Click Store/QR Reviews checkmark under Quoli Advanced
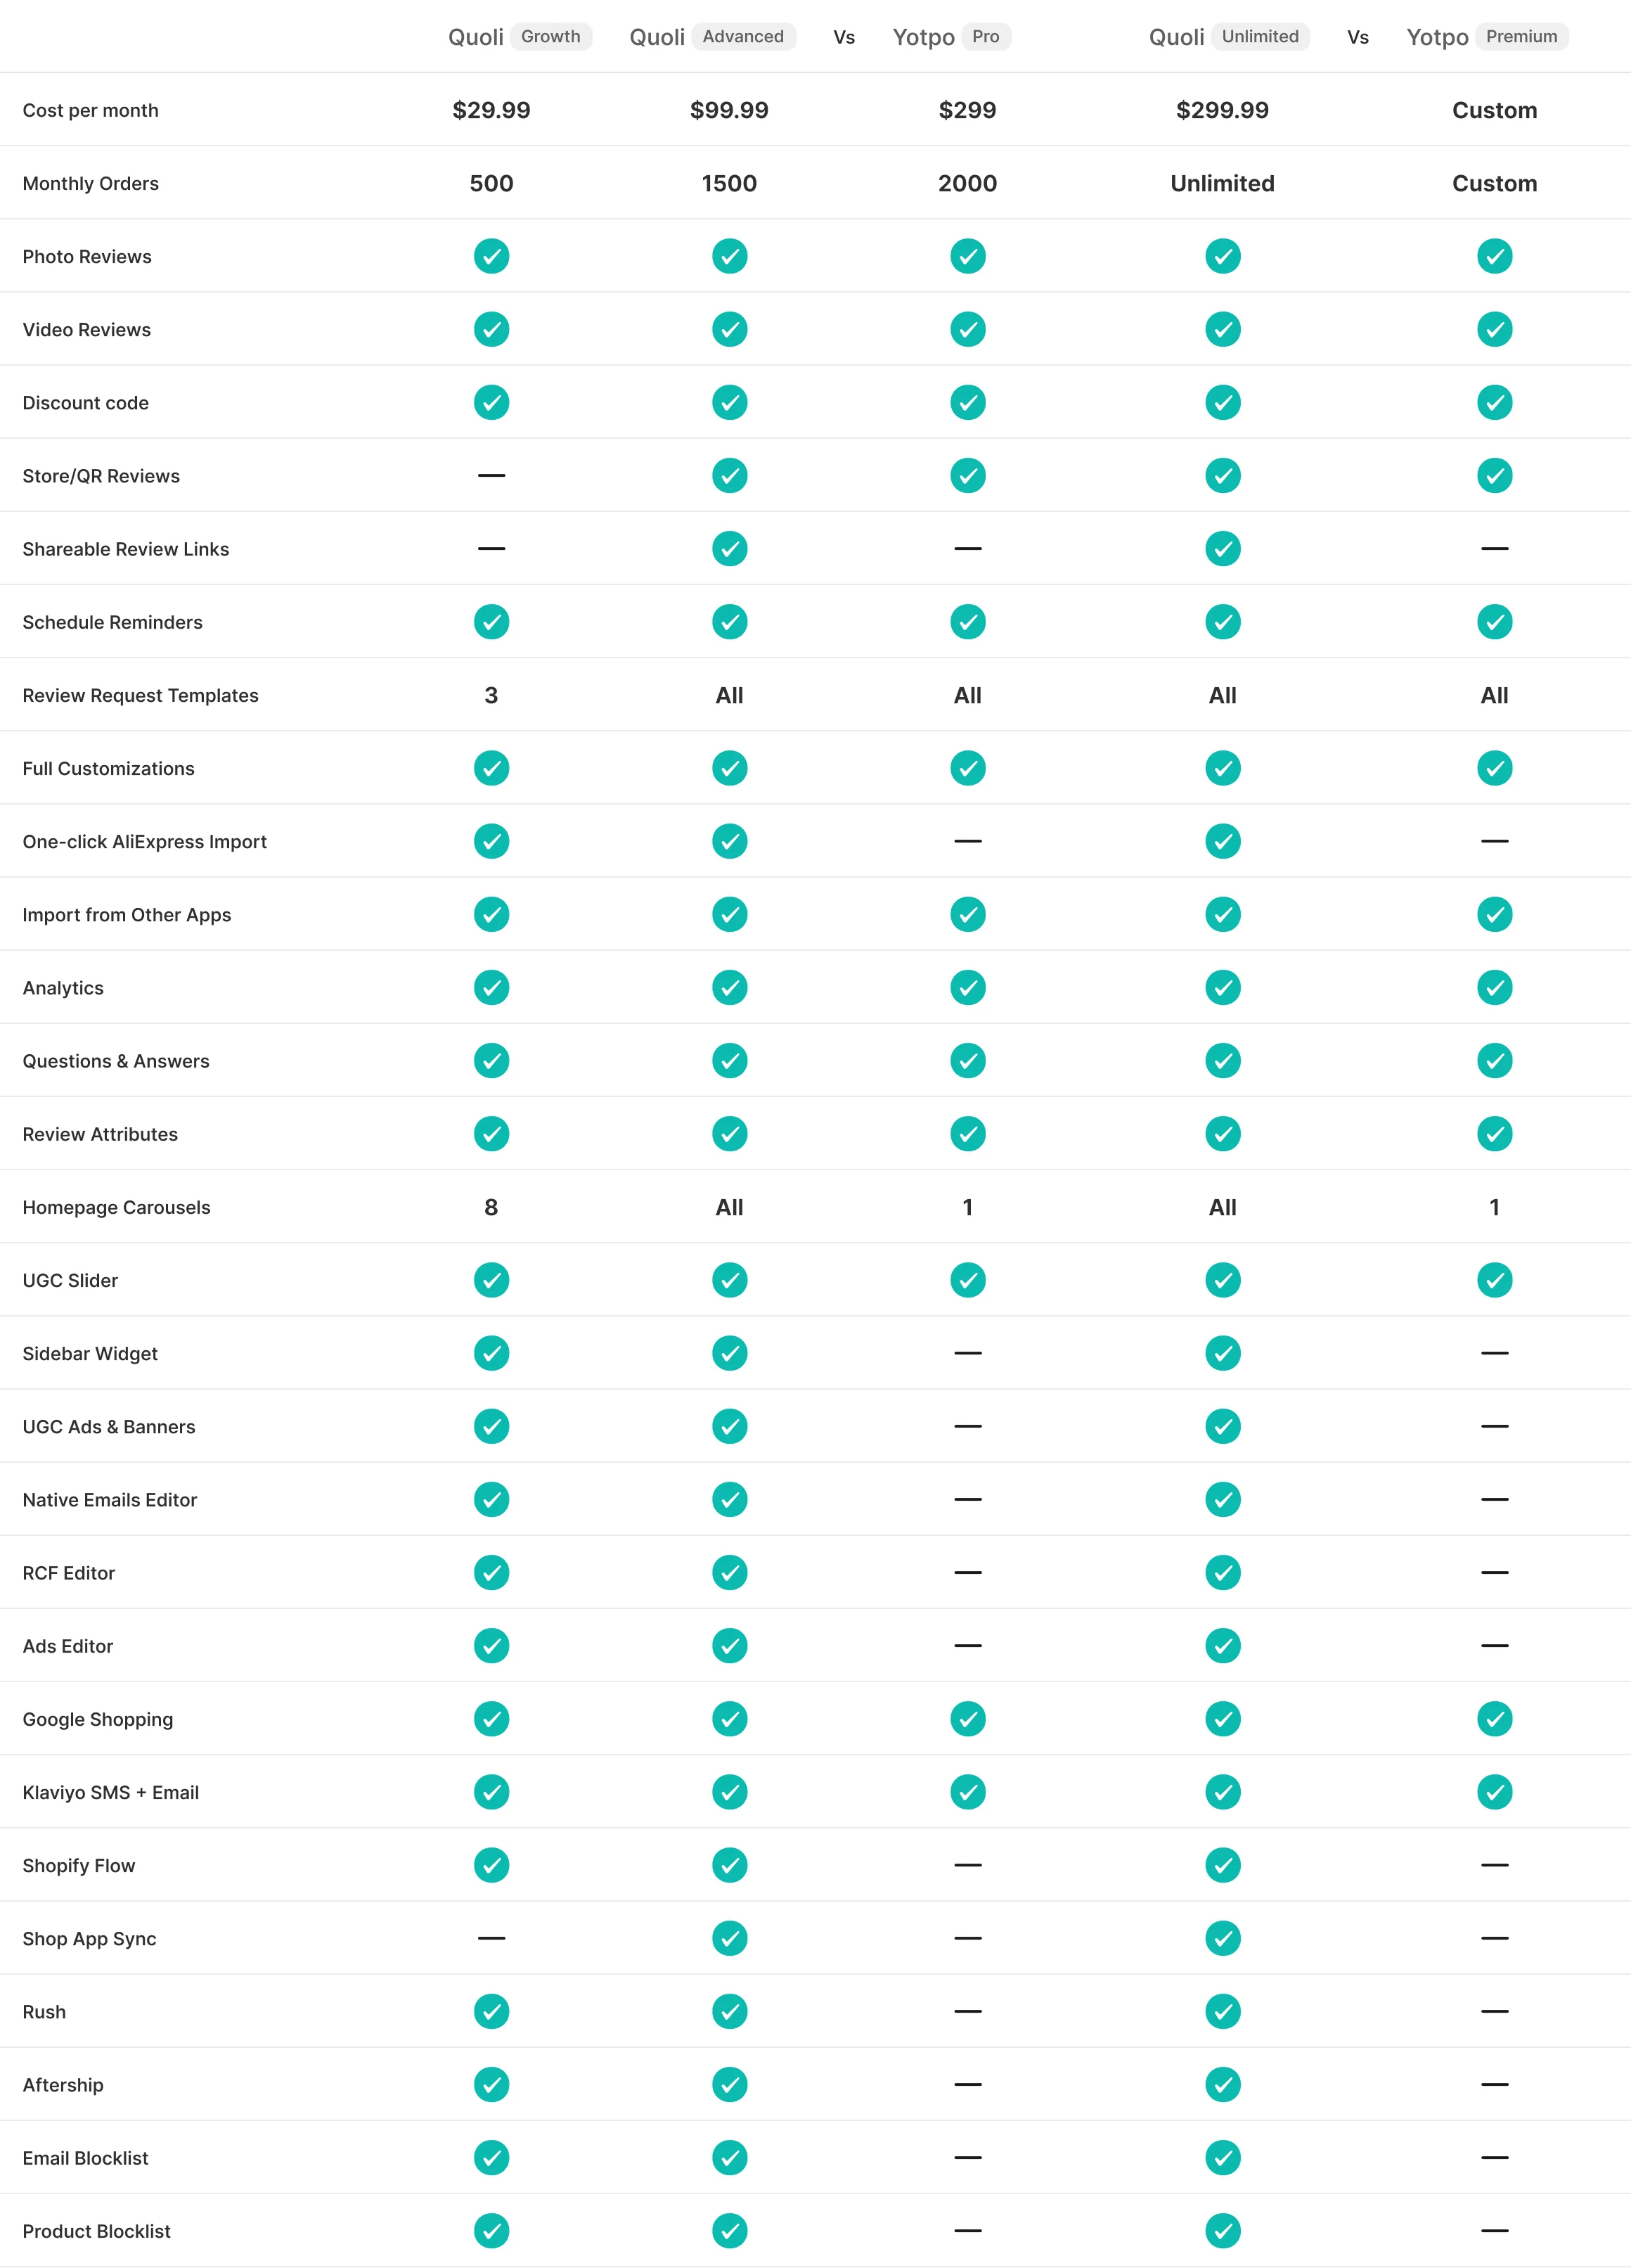 (730, 476)
